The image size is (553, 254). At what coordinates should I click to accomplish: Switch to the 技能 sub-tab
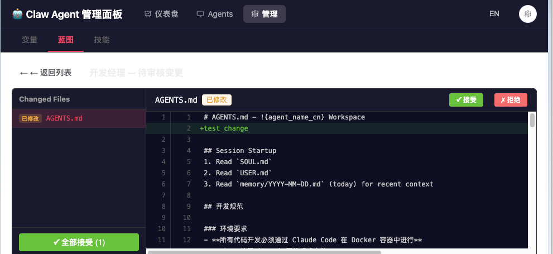coord(102,40)
